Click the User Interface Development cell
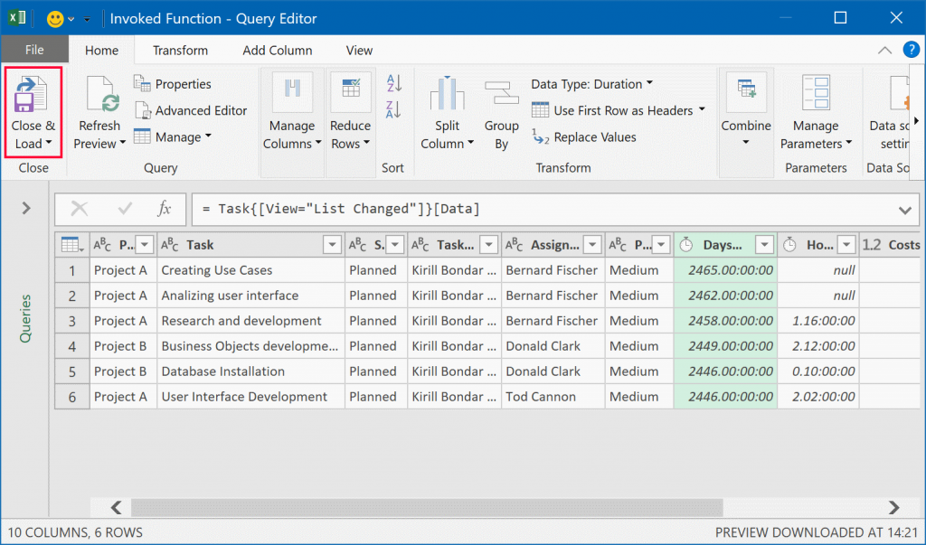This screenshot has height=545, width=926. click(250, 397)
